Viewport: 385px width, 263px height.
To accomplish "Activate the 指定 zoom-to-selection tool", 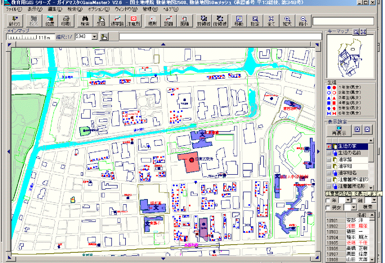I will [x=255, y=21].
